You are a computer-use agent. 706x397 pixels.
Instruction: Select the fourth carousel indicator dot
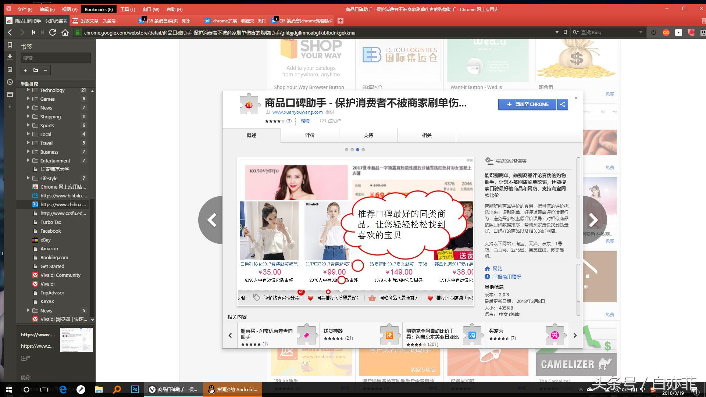(364, 150)
